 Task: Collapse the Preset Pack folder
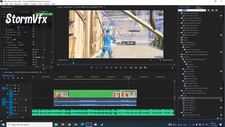180,113
